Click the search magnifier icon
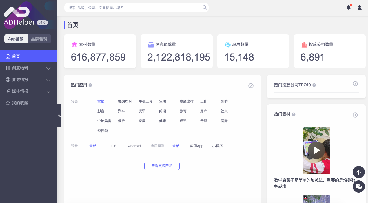This screenshot has width=368, height=203. tap(205, 8)
